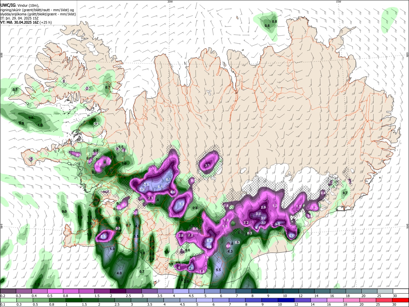Click the "rigning/skúrir" legend description line

coord(37,10)
